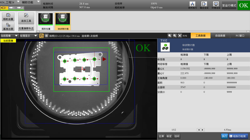Click the 追加工具 add tool icon
250x140 pixels.
pyautogui.click(x=26, y=17)
